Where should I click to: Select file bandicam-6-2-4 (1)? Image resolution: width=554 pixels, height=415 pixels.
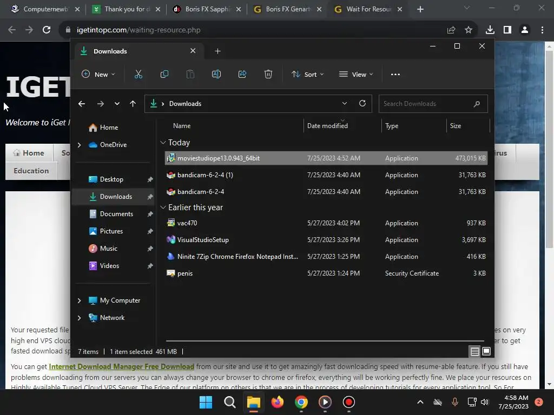coord(326,175)
